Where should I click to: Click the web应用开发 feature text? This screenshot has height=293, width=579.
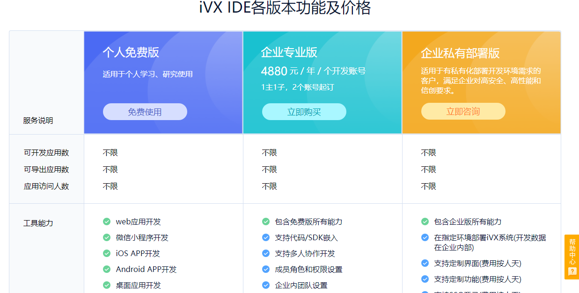pos(139,222)
